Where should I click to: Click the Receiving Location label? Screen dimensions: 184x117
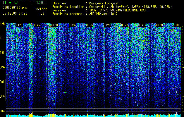(68, 7)
